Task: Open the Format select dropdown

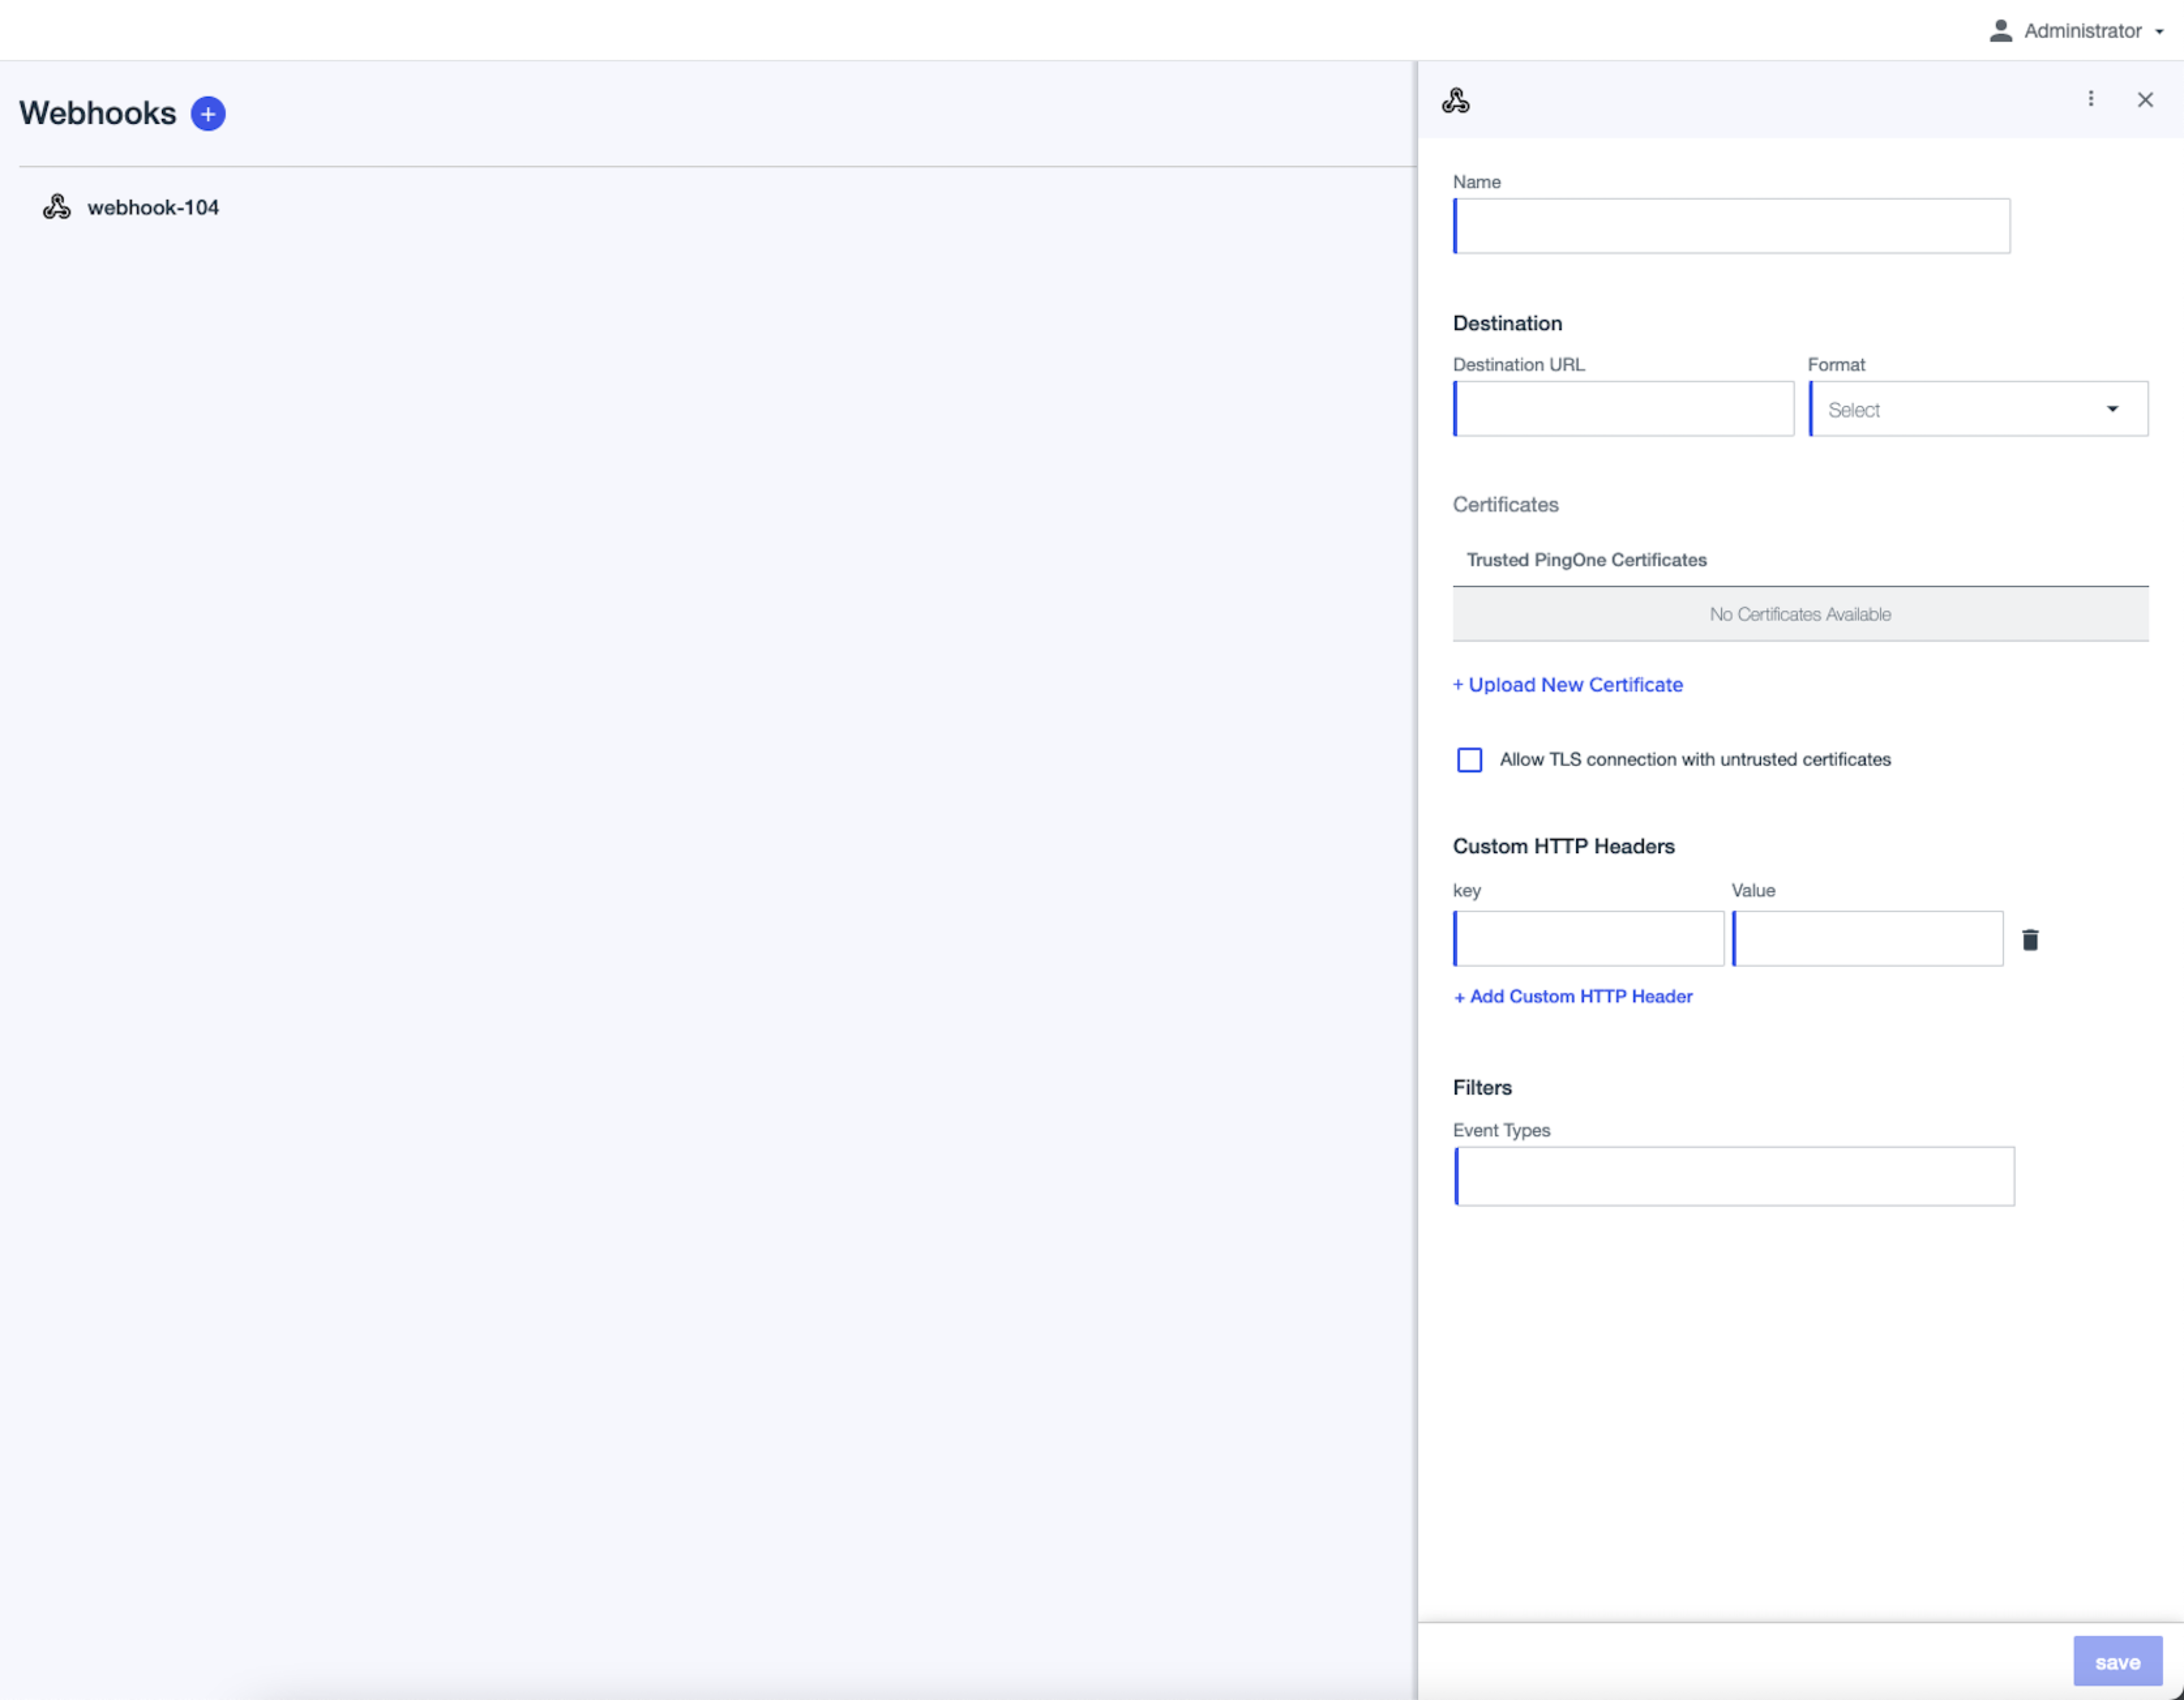Action: (x=1960, y=409)
